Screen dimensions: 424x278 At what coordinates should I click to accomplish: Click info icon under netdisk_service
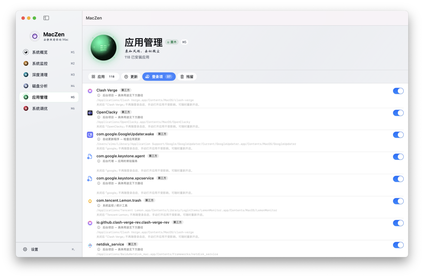pyautogui.click(x=99, y=250)
